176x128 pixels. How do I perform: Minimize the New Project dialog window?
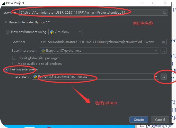(142, 3)
